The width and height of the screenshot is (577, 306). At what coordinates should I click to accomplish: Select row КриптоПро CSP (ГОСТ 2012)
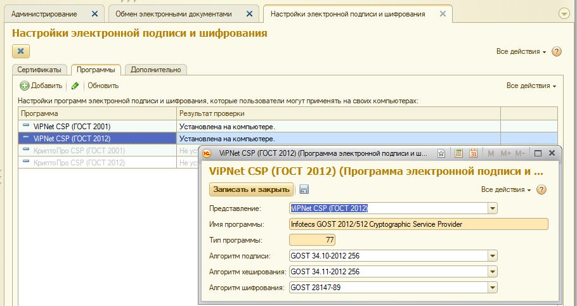(x=97, y=163)
